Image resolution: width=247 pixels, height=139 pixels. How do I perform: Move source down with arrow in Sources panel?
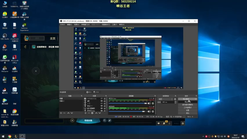point(100,113)
